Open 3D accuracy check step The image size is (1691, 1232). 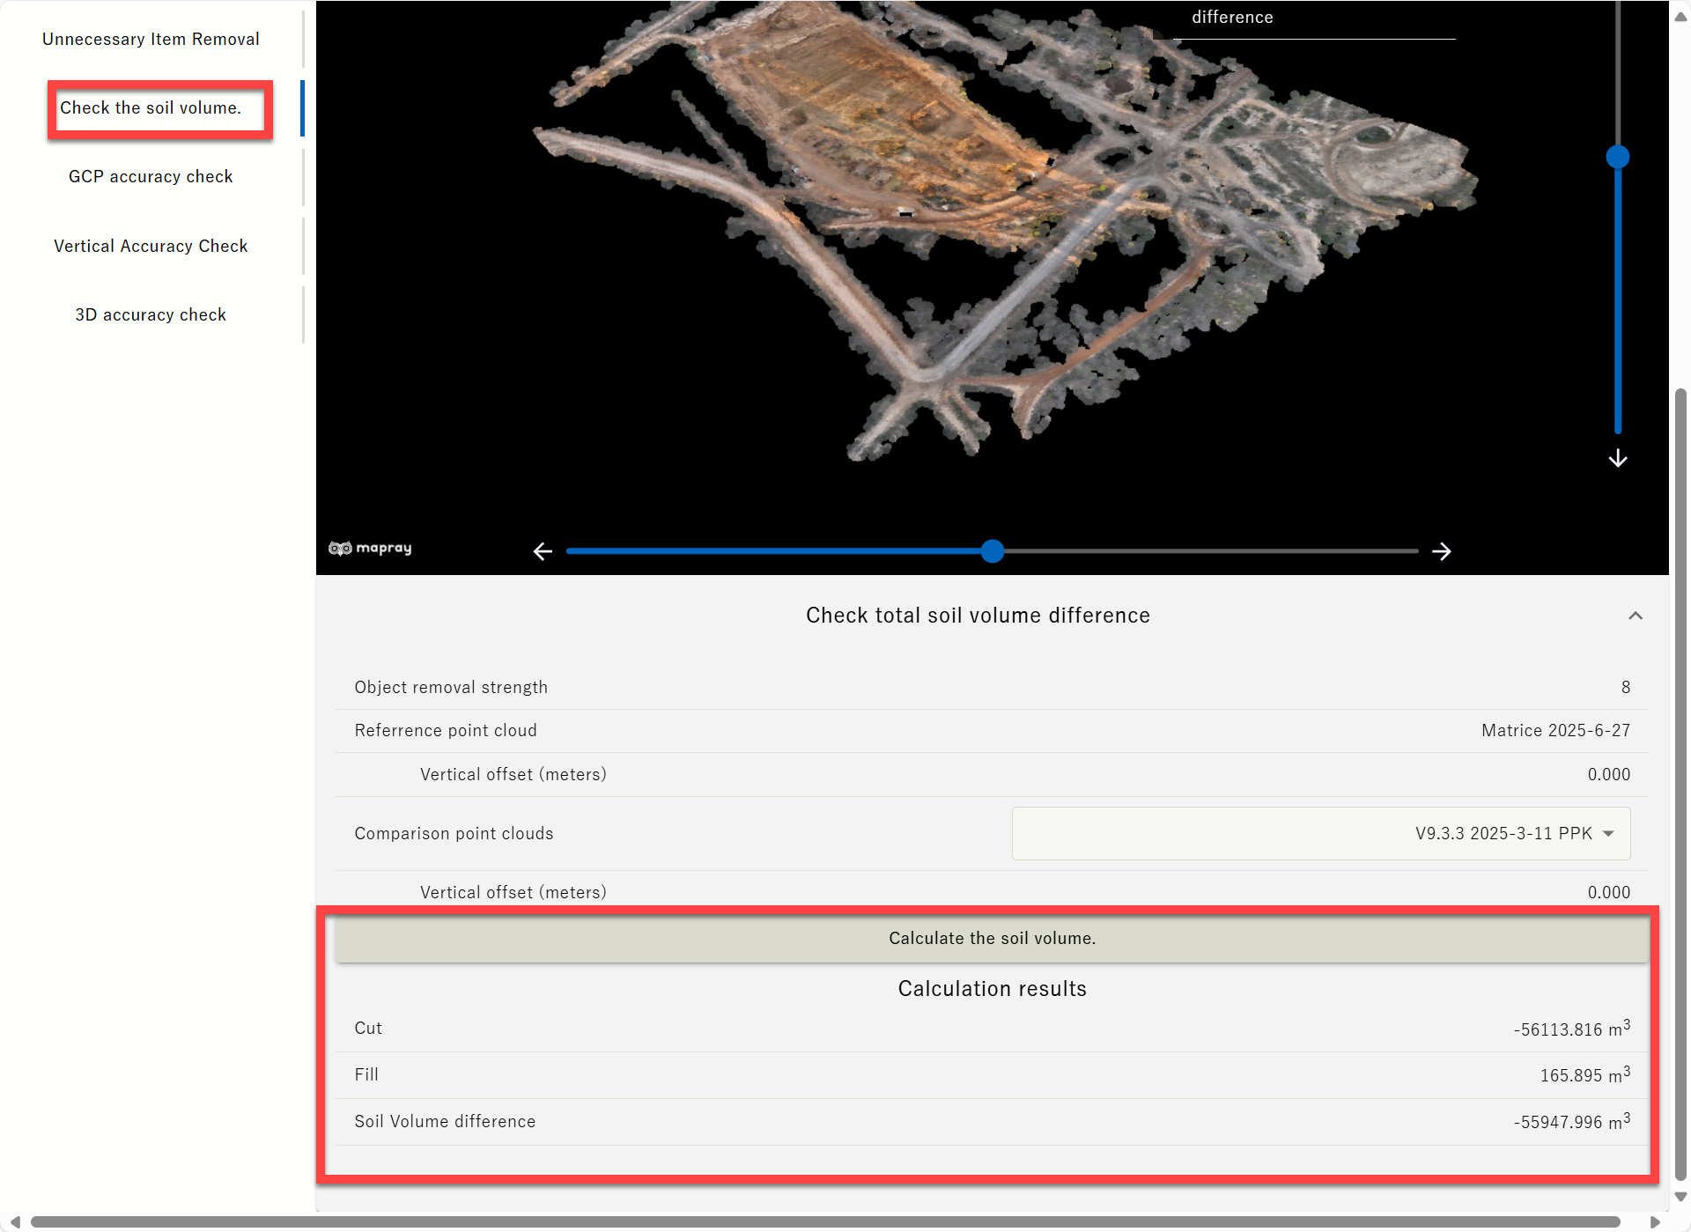pos(151,314)
